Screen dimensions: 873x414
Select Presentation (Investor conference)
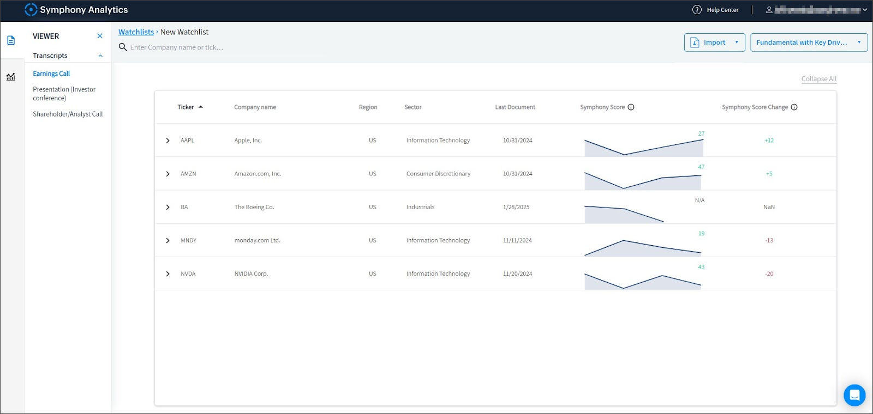64,94
